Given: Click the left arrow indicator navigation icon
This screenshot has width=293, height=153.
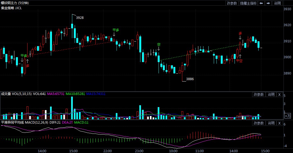Looking at the screenshot, I should (261, 3).
